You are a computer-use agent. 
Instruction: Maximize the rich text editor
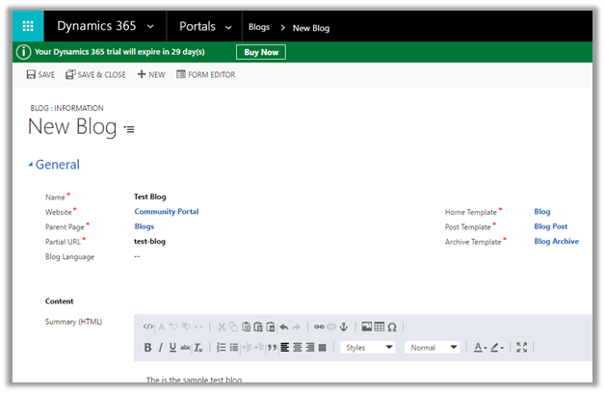coord(522,348)
